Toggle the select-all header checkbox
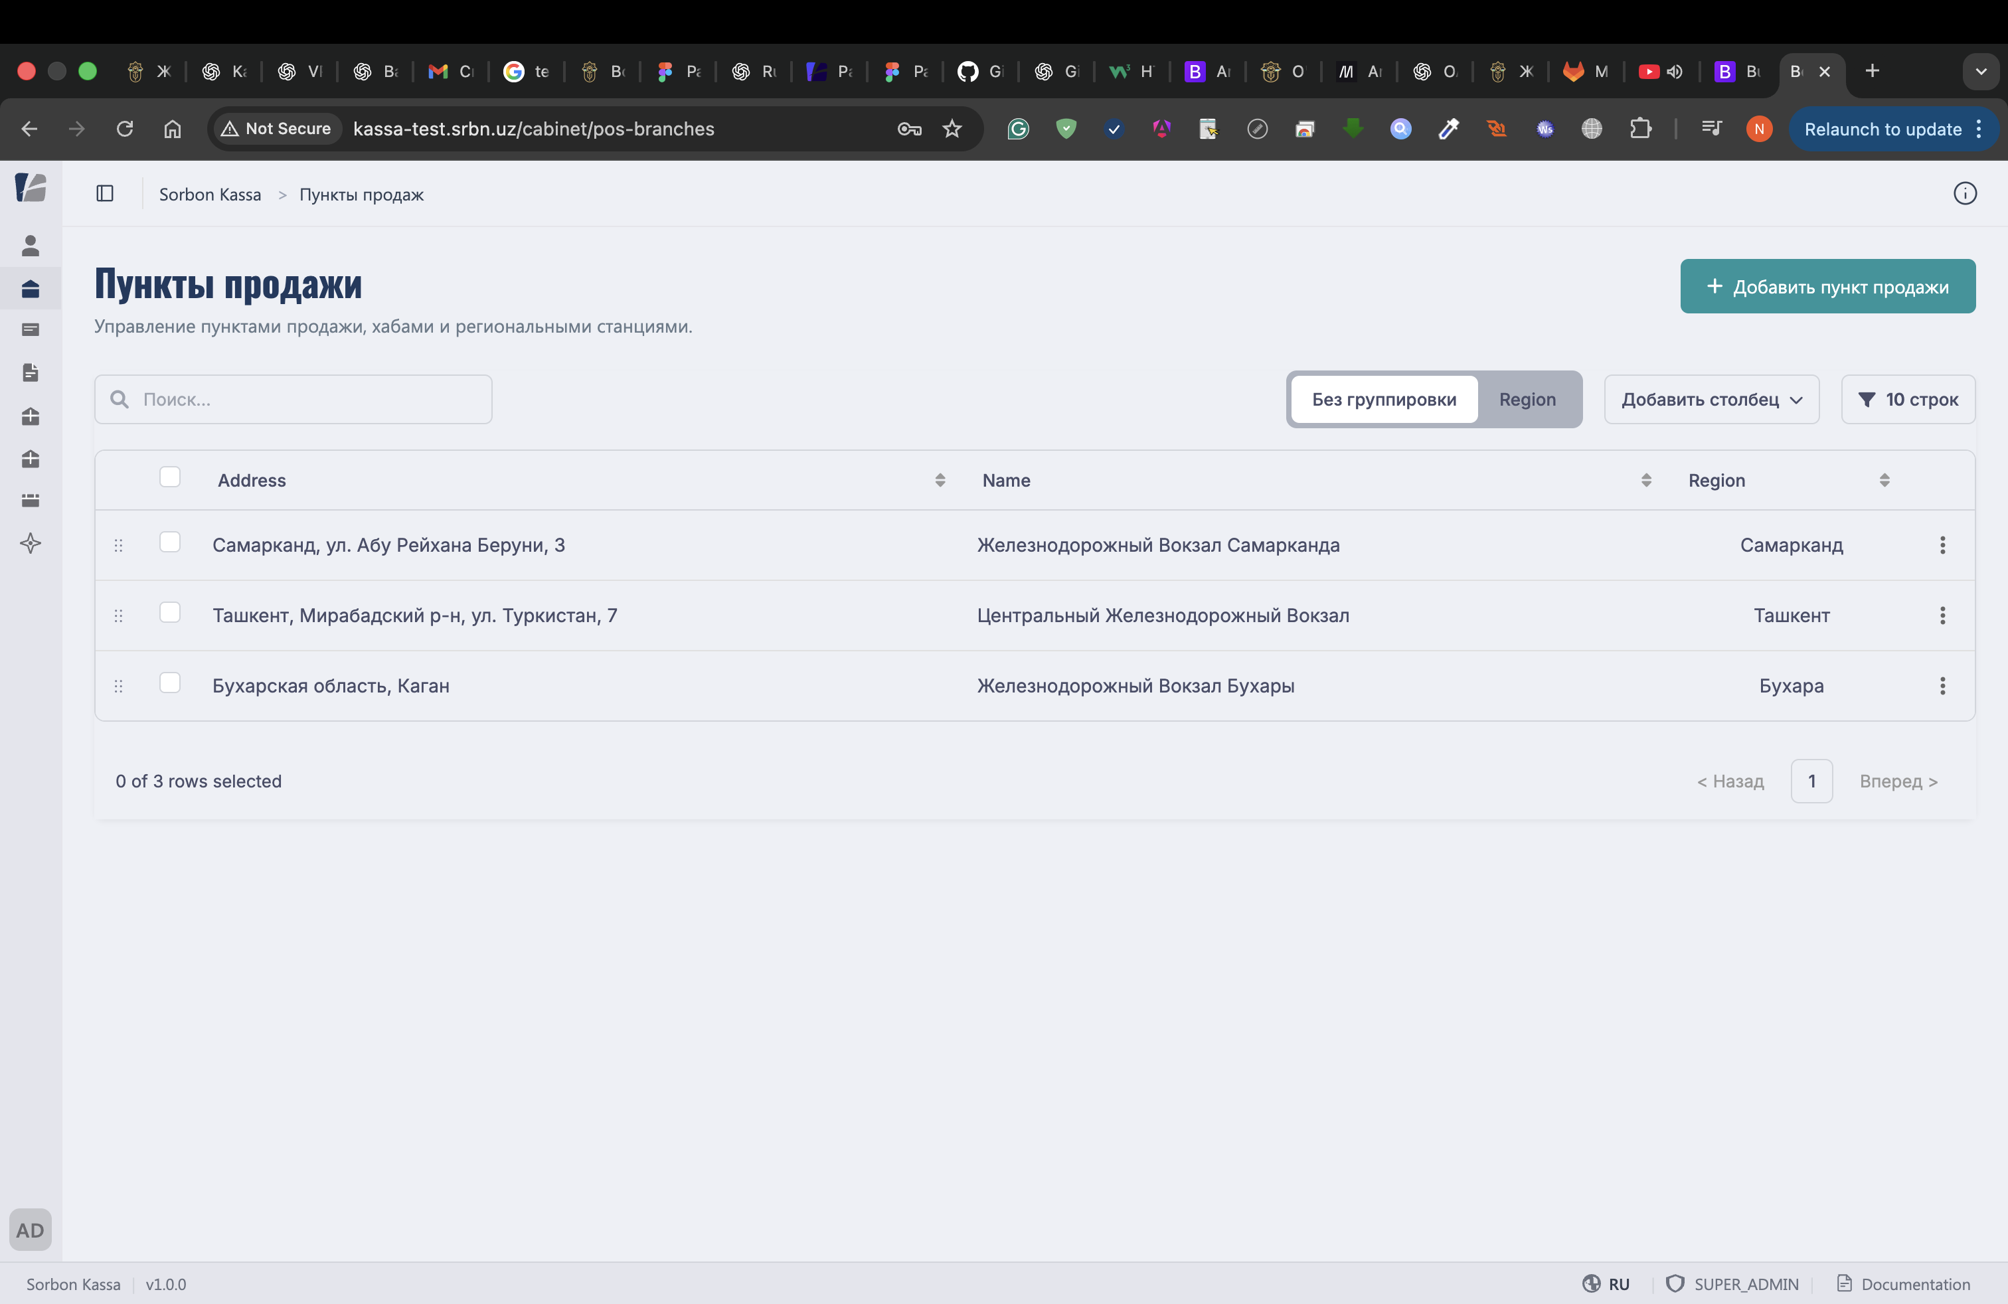2008x1304 pixels. (169, 477)
